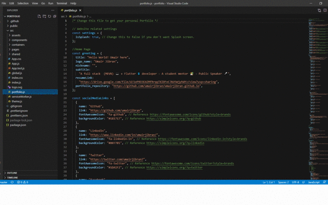Viewport: 328px width, 205px height.
Task: Click the New Folder icon in Explorer
Action: (x=45, y=16)
